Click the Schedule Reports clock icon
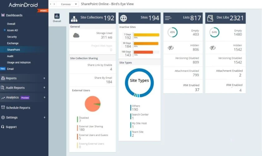 (3, 107)
